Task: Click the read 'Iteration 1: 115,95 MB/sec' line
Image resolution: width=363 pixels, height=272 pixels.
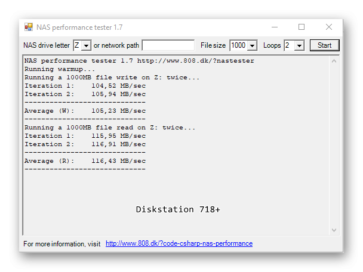Action: 85,136
